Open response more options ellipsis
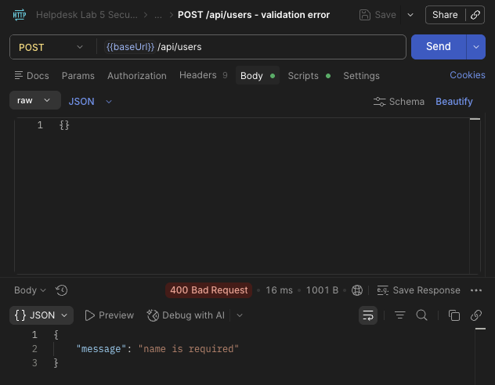 point(476,290)
